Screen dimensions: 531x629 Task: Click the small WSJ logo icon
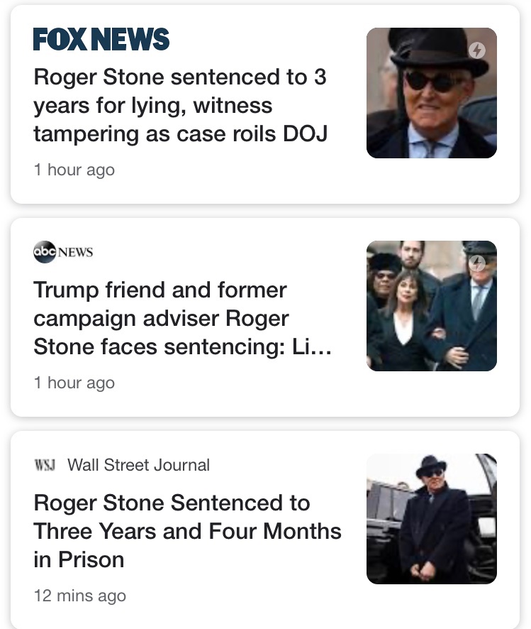(45, 465)
